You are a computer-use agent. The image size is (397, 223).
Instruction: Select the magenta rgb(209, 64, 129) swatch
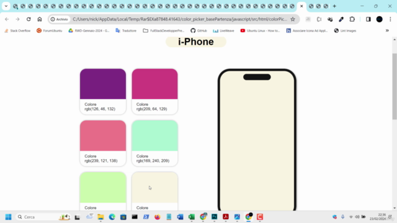(x=154, y=84)
